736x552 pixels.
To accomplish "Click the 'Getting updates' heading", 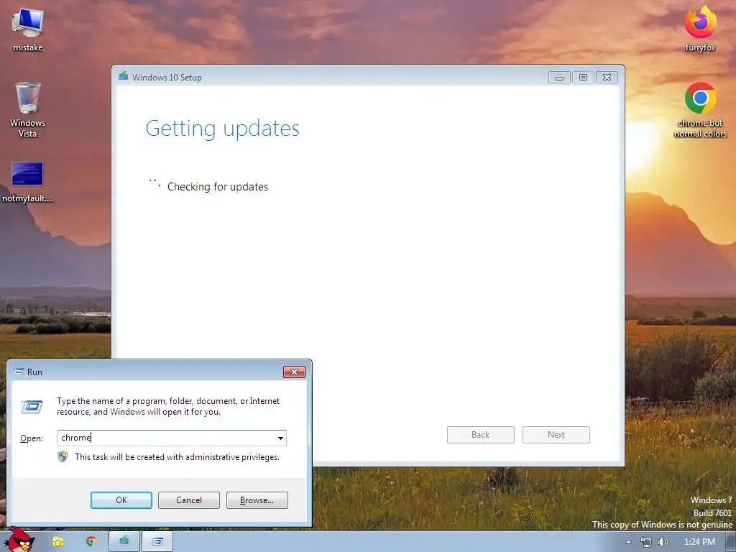I will click(x=223, y=128).
